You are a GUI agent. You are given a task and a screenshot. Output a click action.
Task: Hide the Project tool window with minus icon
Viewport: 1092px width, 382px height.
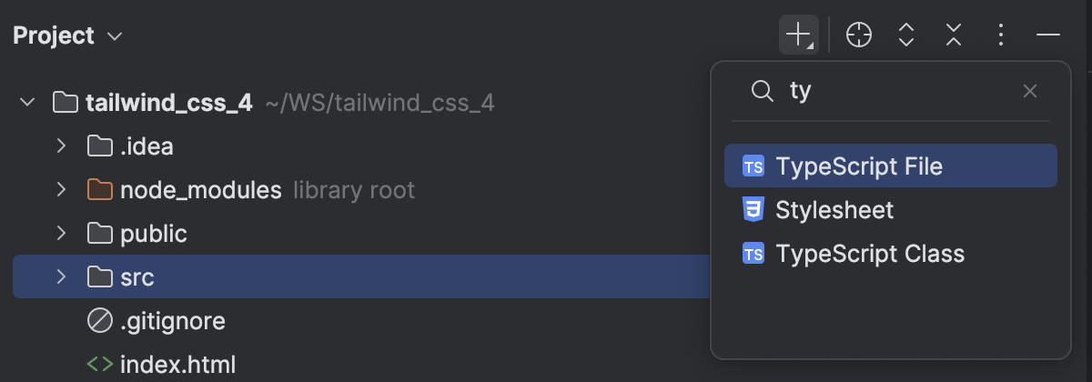point(1048,35)
